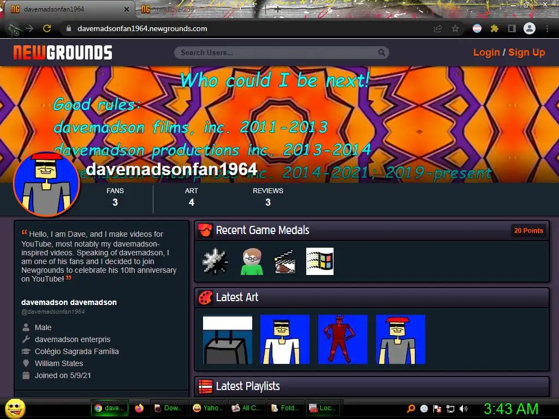Click the 'Male' gender text
The image size is (559, 419).
tap(43, 327)
